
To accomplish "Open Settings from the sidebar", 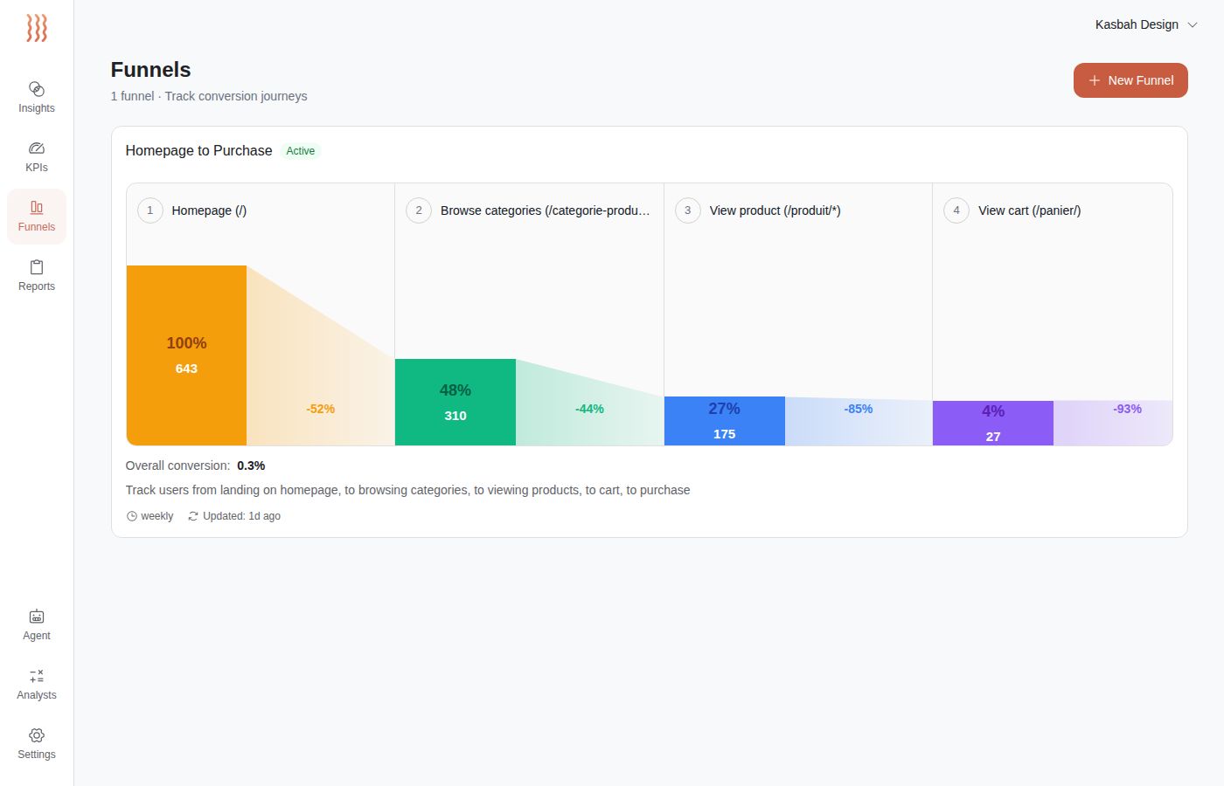I will 36,742.
